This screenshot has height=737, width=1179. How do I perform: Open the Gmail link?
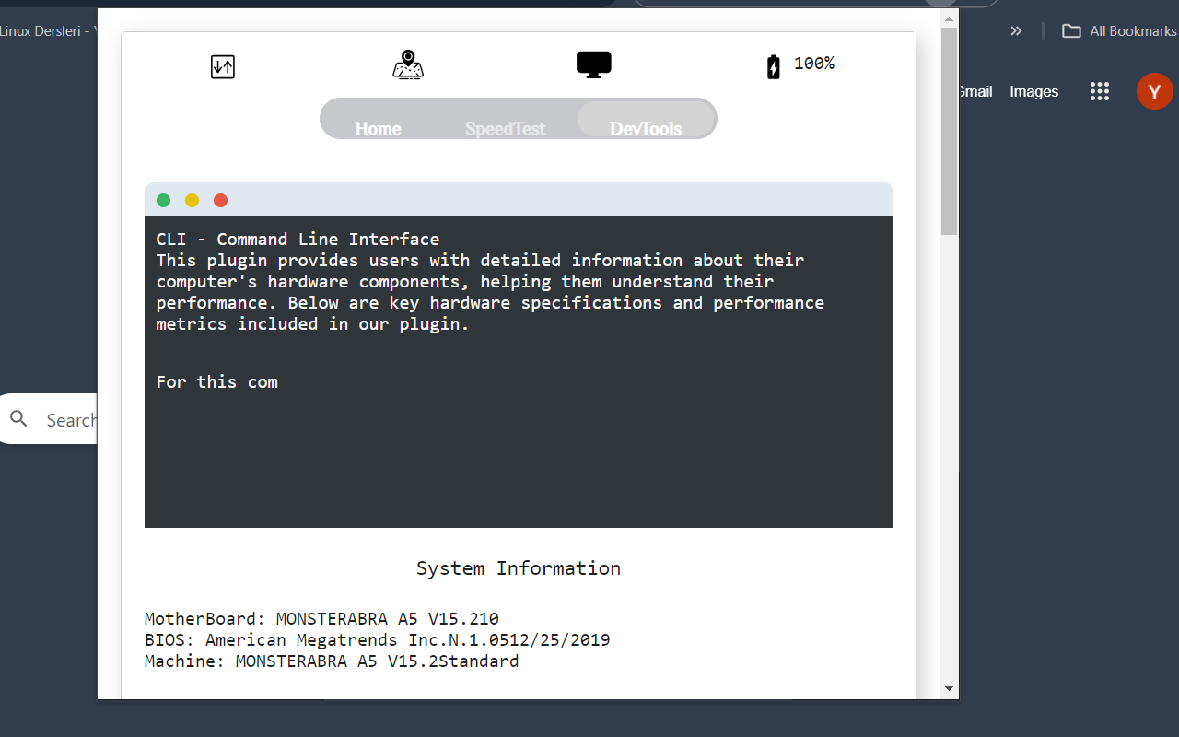pos(975,91)
